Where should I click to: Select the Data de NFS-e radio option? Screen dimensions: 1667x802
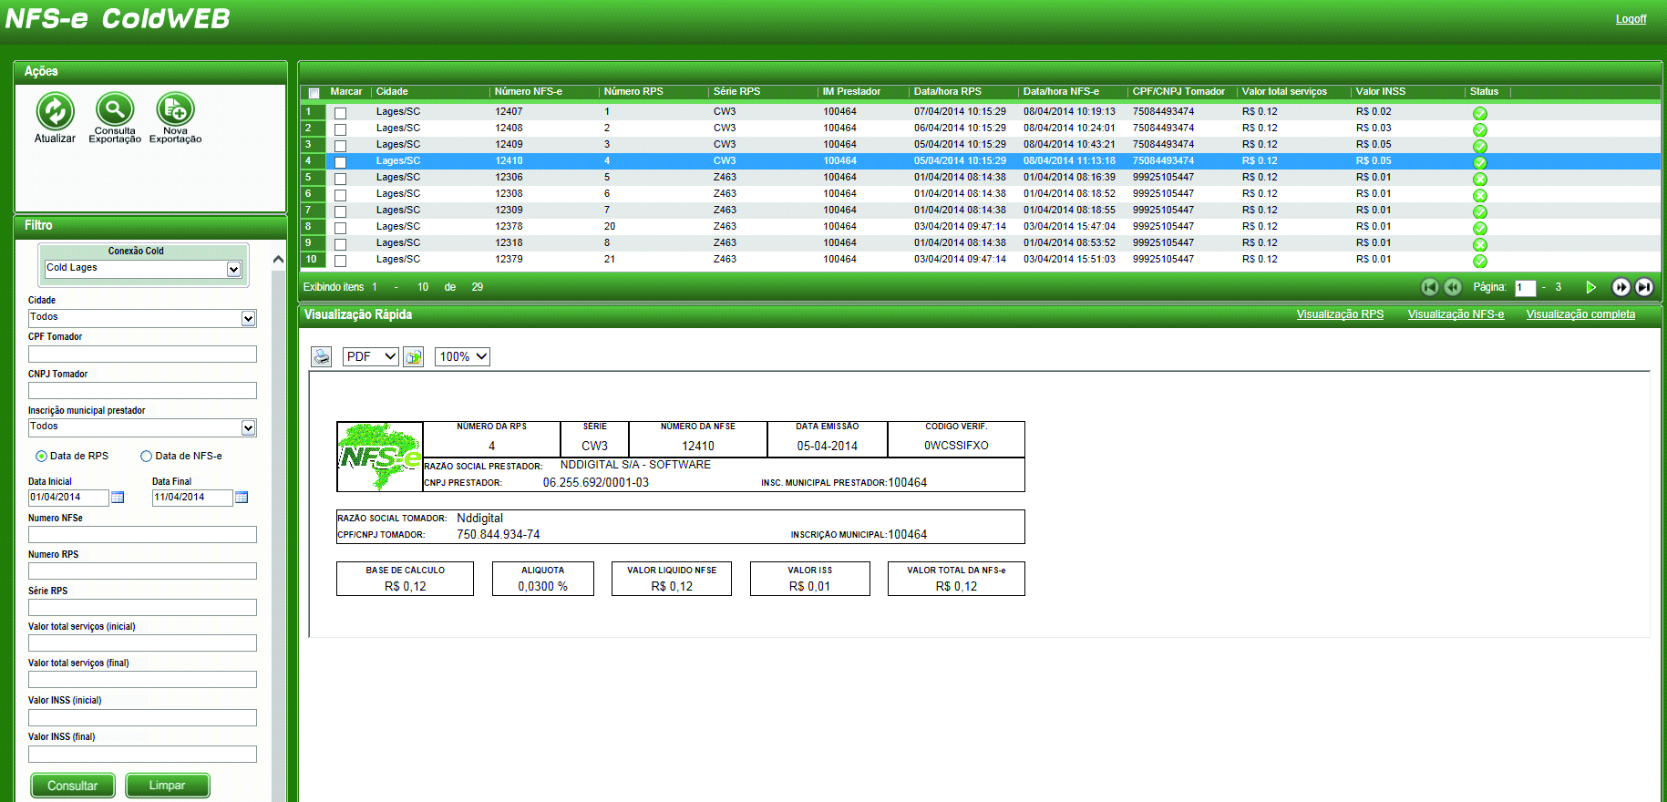pos(146,457)
